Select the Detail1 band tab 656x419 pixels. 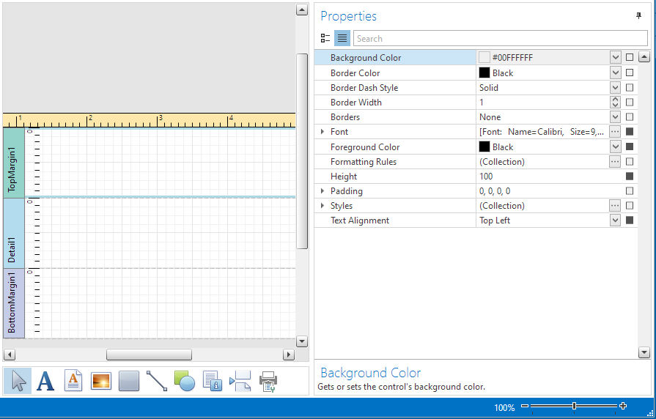coord(13,233)
